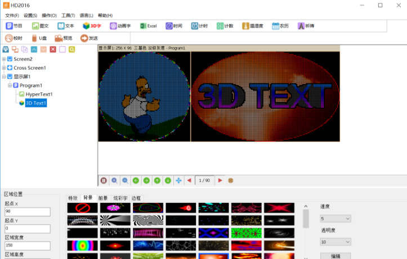The image size is (407, 259).
Task: Select the no-background red circle thumbnail
Action: pyautogui.click(x=83, y=208)
